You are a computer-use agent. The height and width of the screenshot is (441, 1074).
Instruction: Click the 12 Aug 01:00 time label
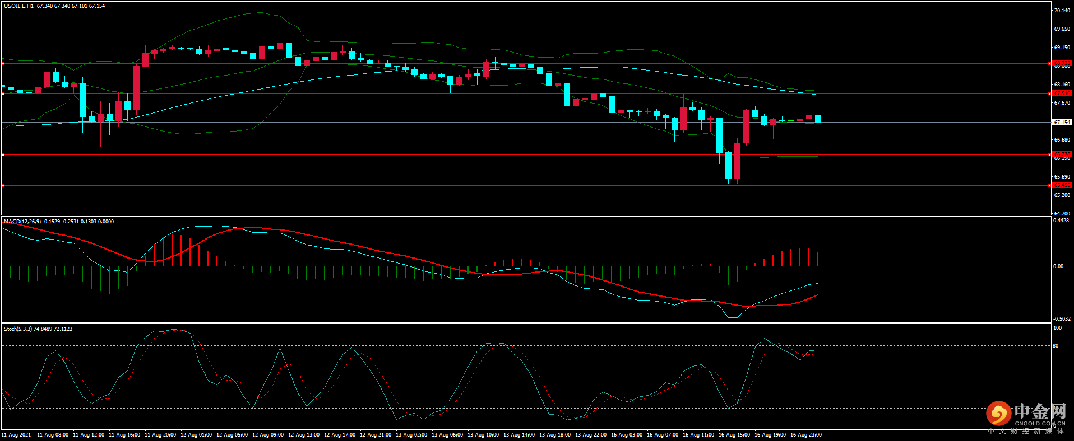[196, 435]
